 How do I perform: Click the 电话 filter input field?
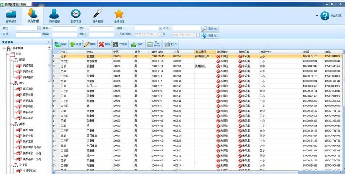(29, 35)
